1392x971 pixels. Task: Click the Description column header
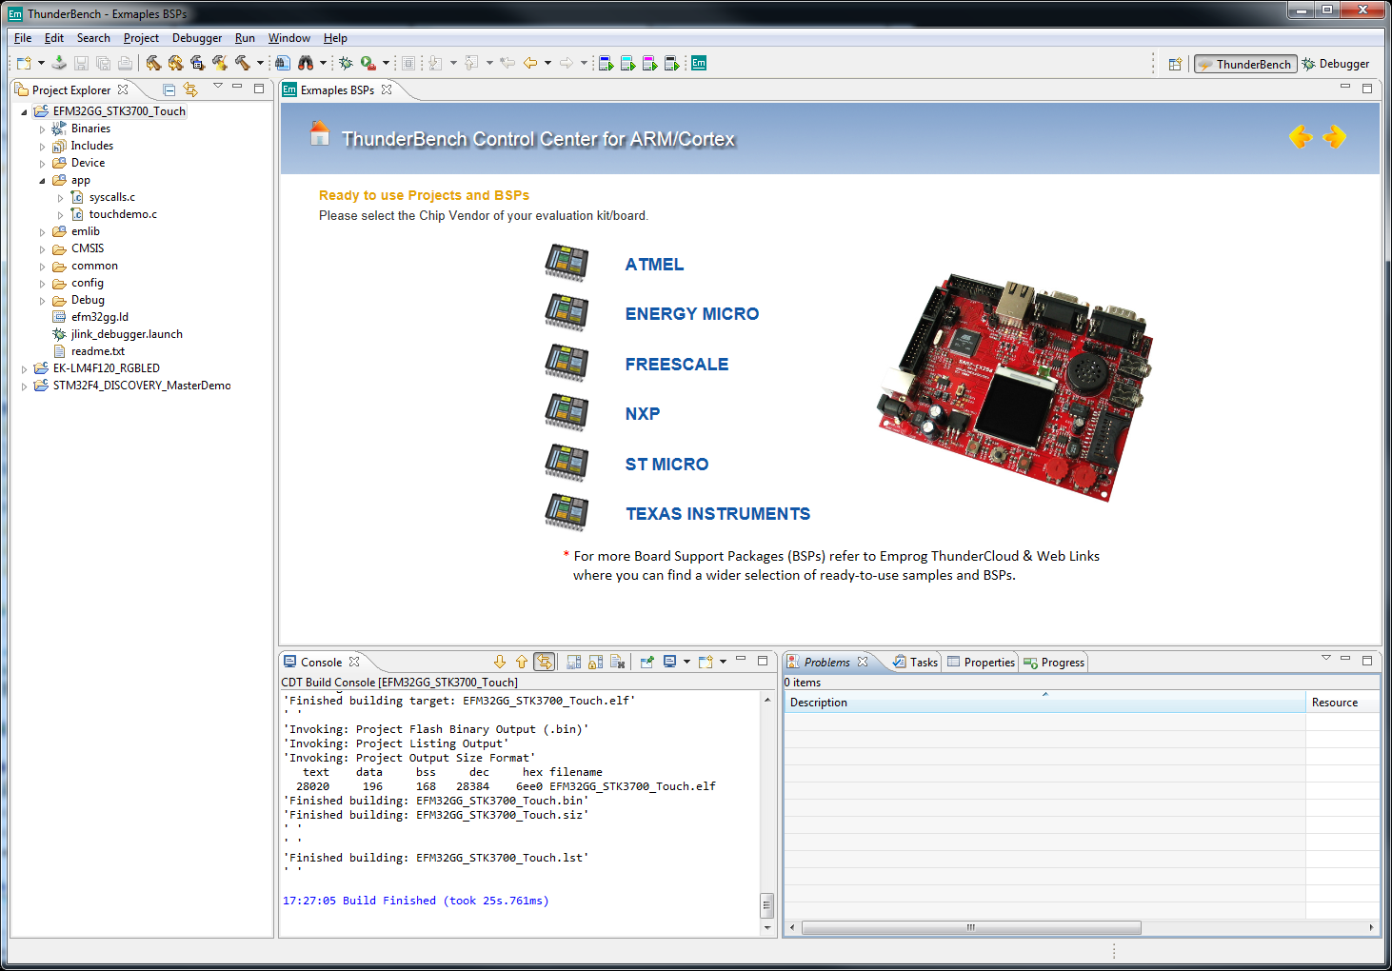tap(1044, 703)
